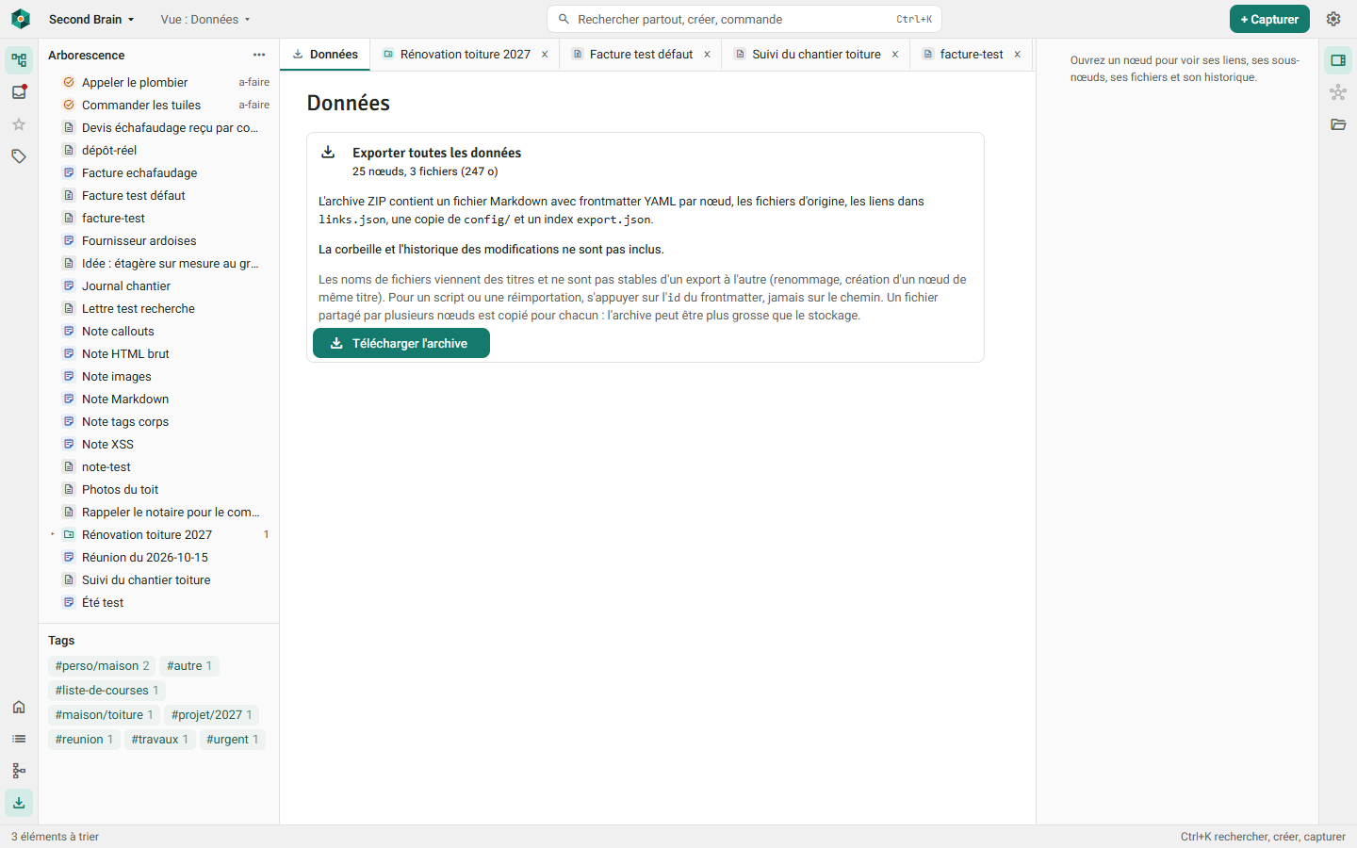Open Photos du toit node
Image resolution: width=1357 pixels, height=848 pixels.
coord(160,489)
